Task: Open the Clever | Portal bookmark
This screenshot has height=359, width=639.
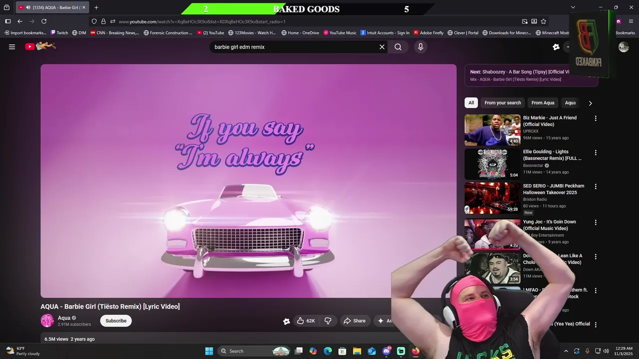Action: [x=463, y=33]
